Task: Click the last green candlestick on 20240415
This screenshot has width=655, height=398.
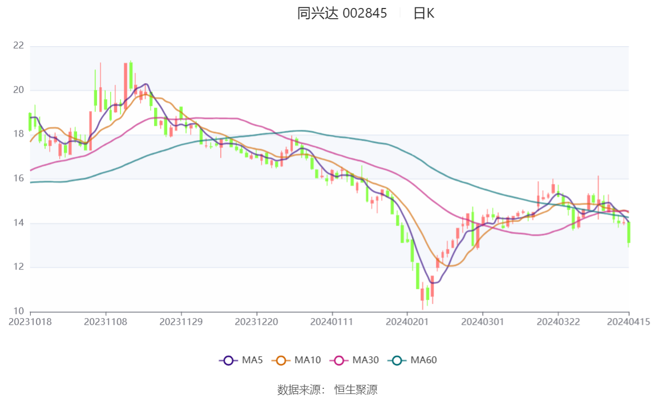Action: click(x=628, y=233)
